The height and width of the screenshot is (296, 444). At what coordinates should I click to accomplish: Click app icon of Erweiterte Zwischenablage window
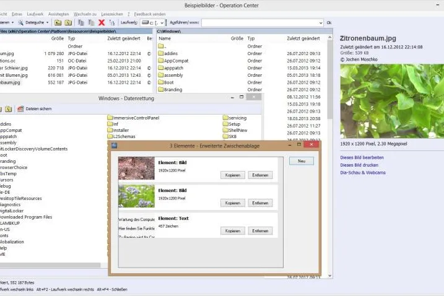(114, 146)
